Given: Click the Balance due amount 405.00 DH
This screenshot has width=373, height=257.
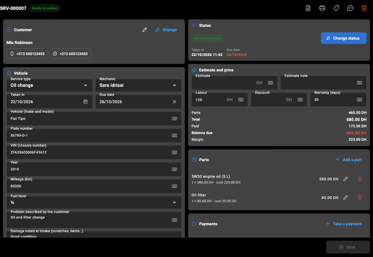Looking at the screenshot, I should (356, 133).
